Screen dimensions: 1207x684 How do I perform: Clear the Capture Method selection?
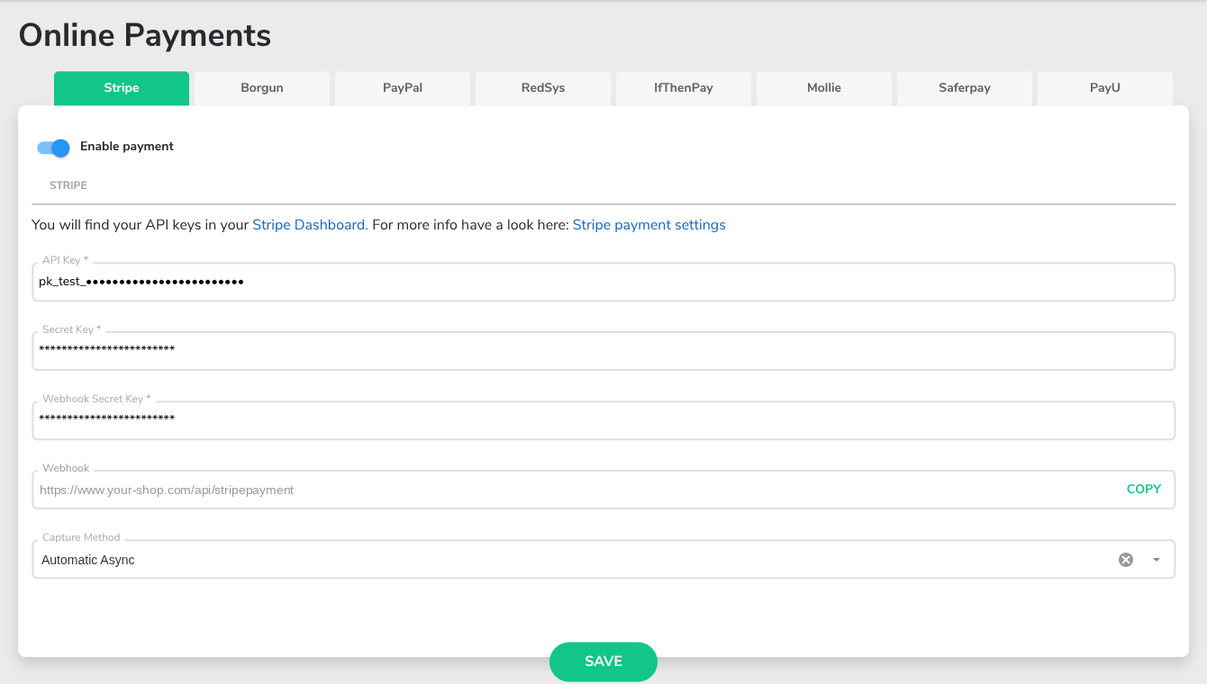tap(1126, 560)
